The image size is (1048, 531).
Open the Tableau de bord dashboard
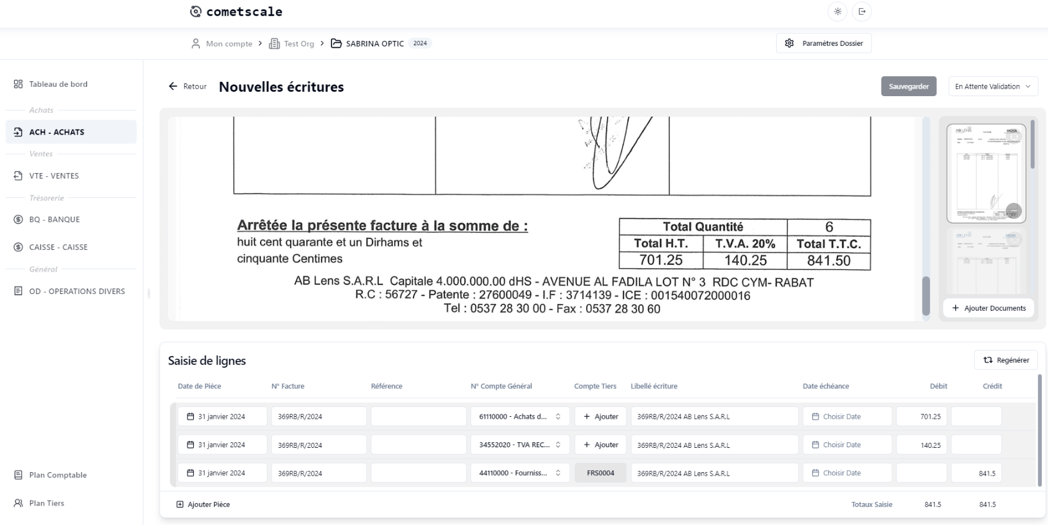point(58,84)
